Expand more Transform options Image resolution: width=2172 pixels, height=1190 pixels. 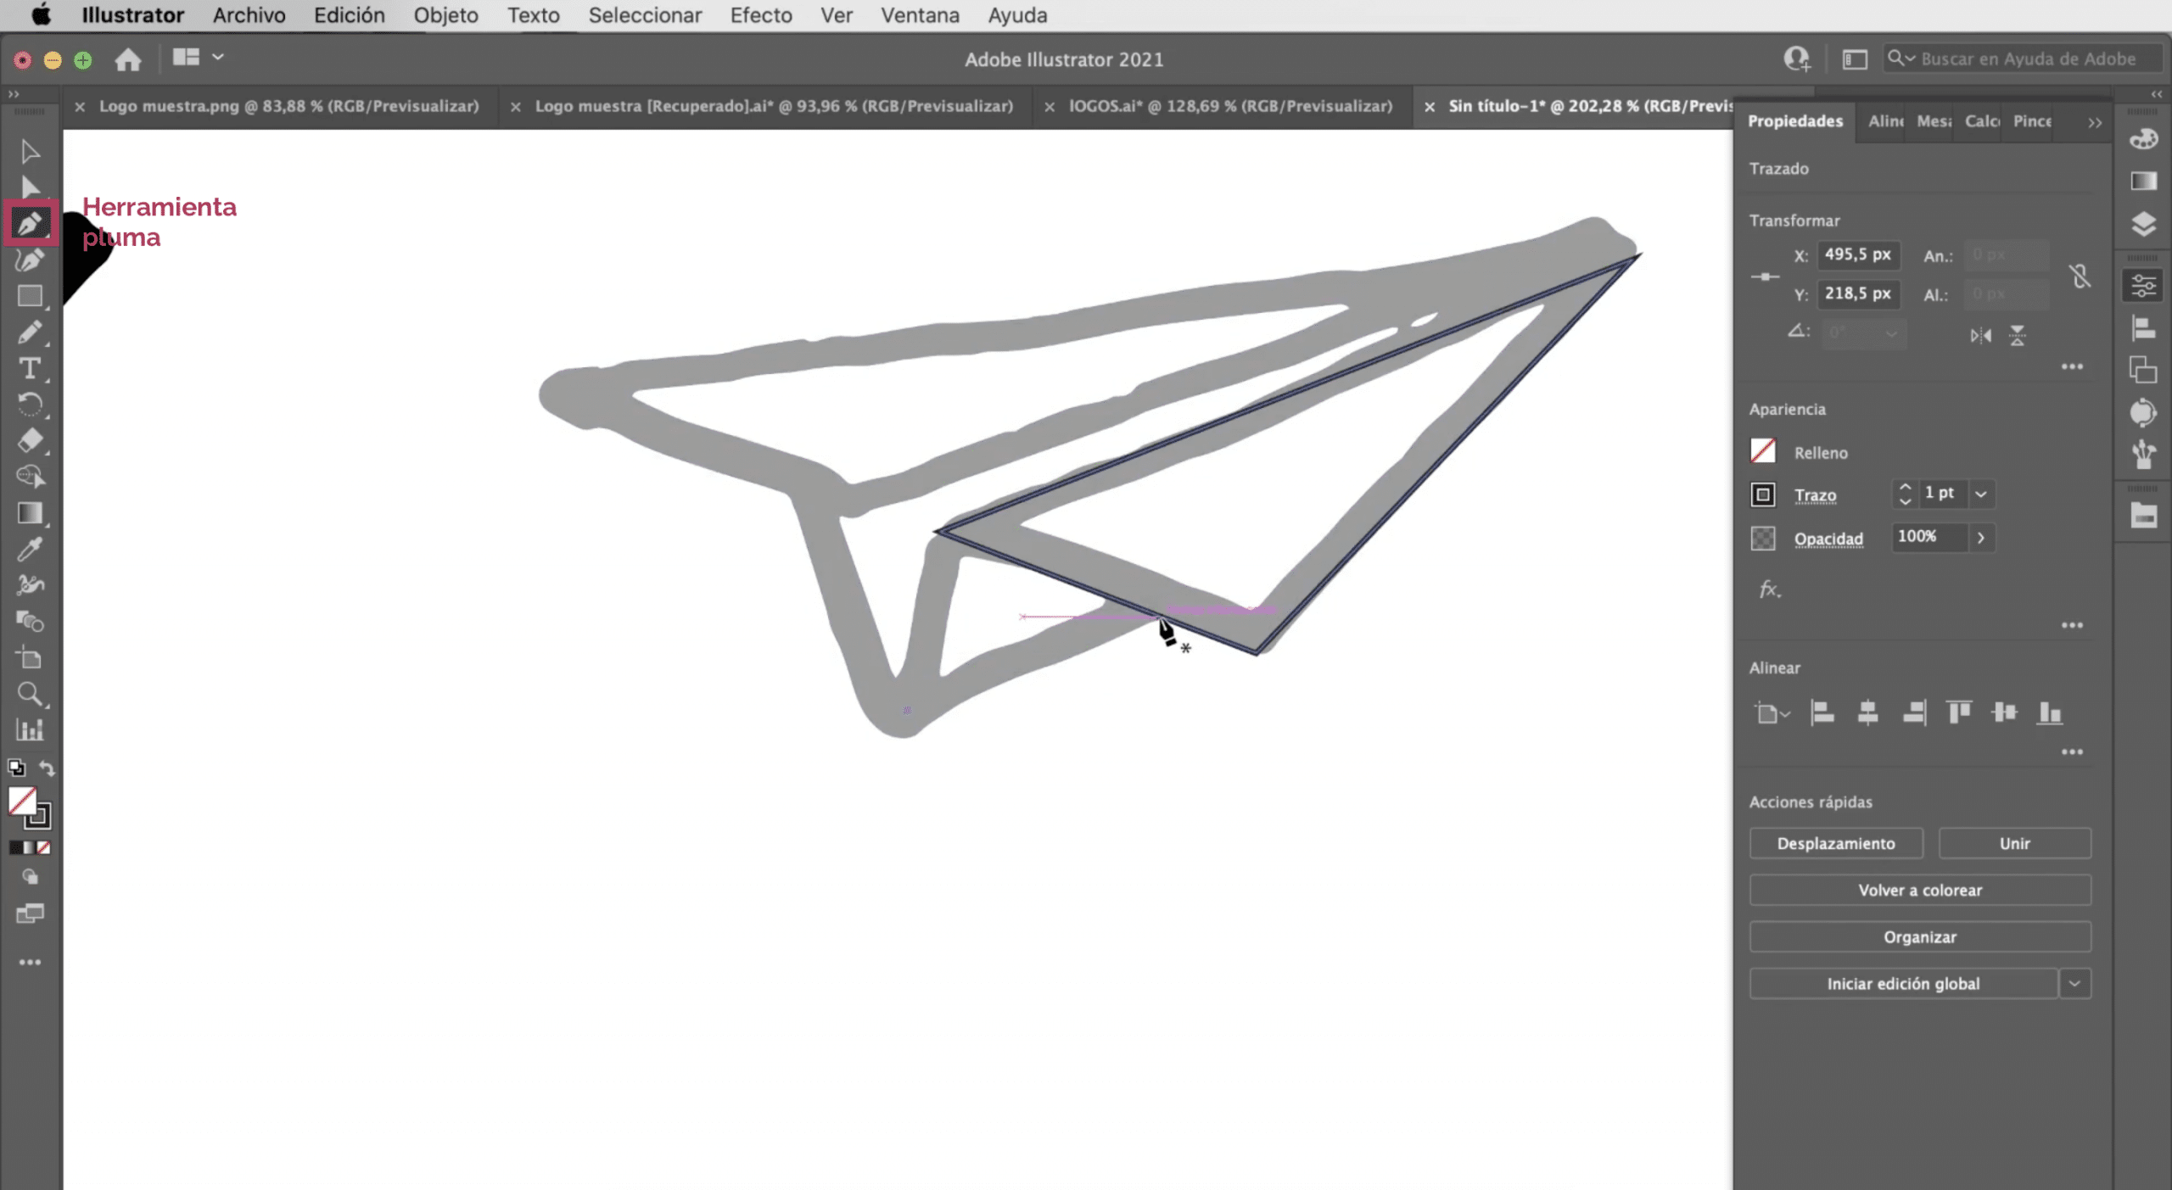point(2072,366)
